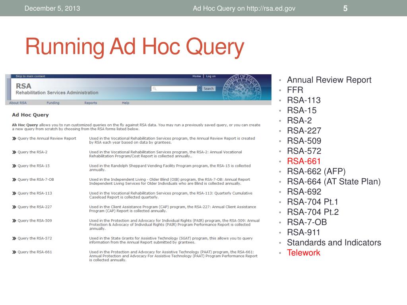Viewport: 407px width, 305px height.
Task: Follow the Skip to main content link
Action: [x=30, y=76]
